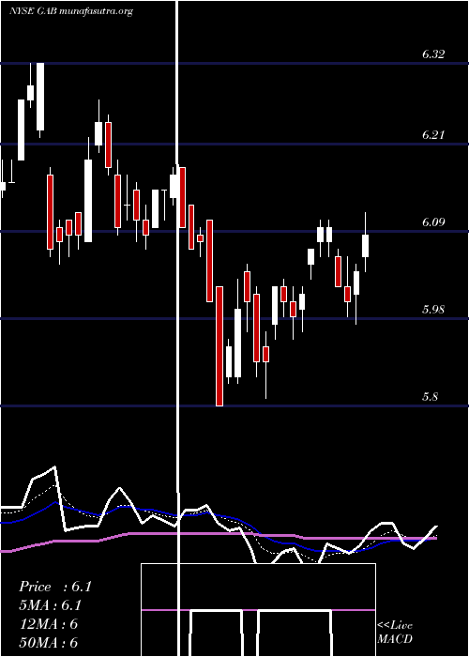Screen dimensions: 469x657
Task: Click the 6.32 price axis label
Action: pos(433,54)
